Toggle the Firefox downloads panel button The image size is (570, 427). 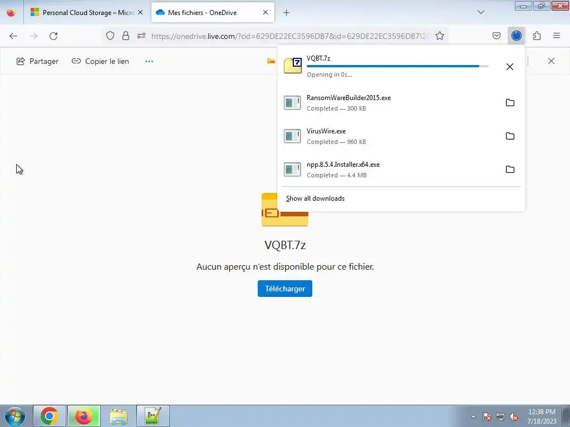pos(516,36)
